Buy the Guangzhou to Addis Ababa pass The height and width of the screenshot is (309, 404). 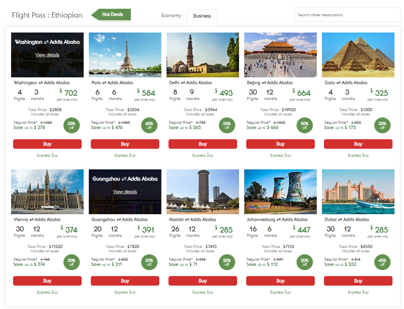125,281
